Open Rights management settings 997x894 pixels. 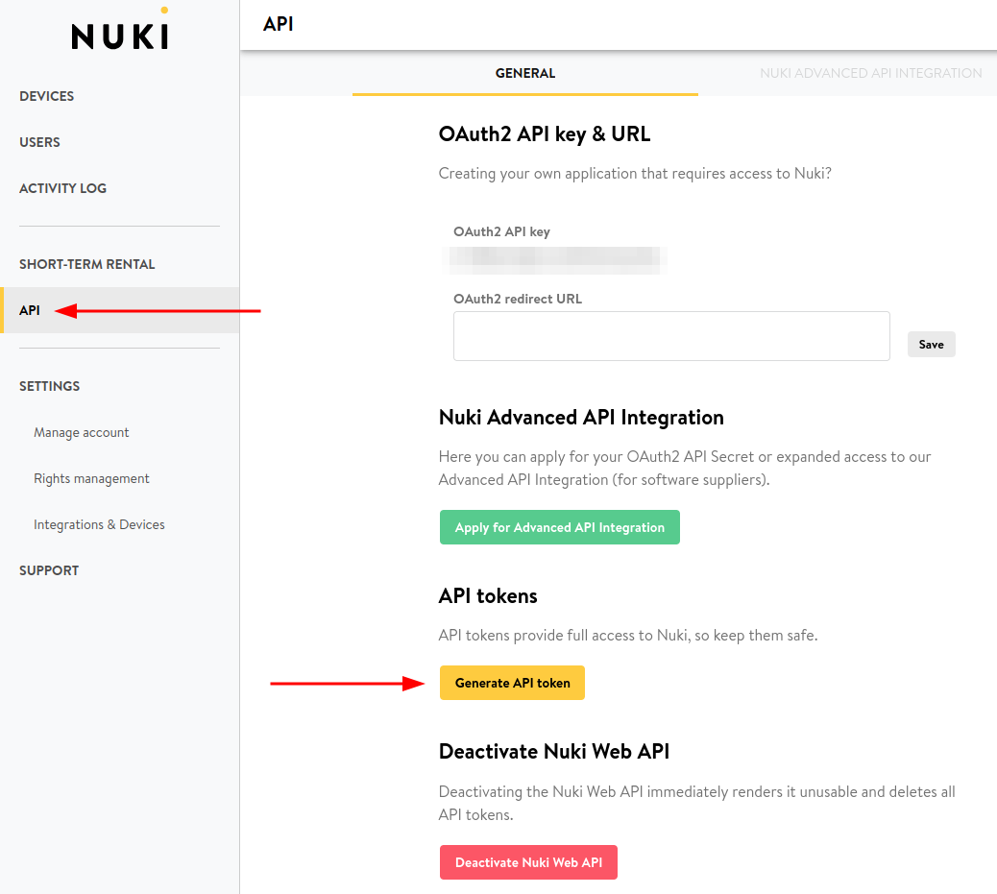pyautogui.click(x=91, y=479)
